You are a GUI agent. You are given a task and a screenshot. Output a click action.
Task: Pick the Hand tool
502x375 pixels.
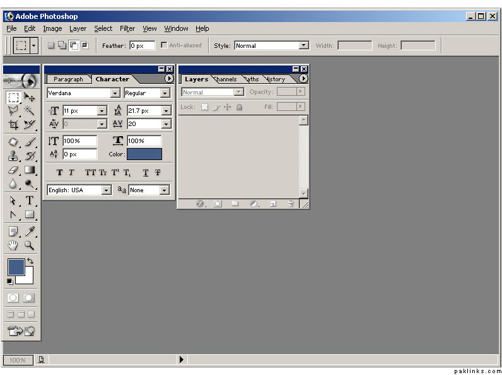pos(13,246)
